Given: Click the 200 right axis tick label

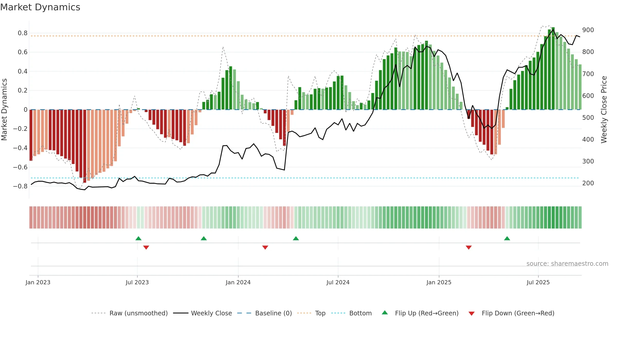Looking at the screenshot, I should click(588, 183).
